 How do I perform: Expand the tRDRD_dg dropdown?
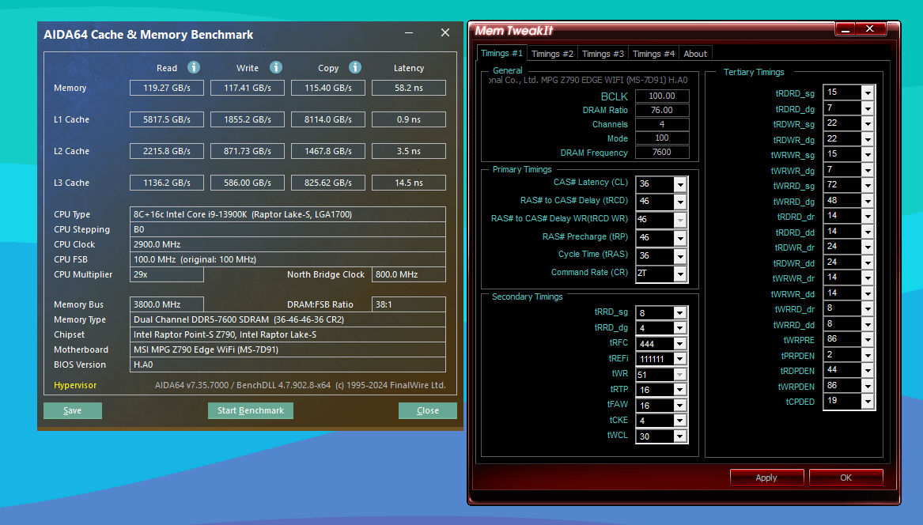[x=868, y=108]
